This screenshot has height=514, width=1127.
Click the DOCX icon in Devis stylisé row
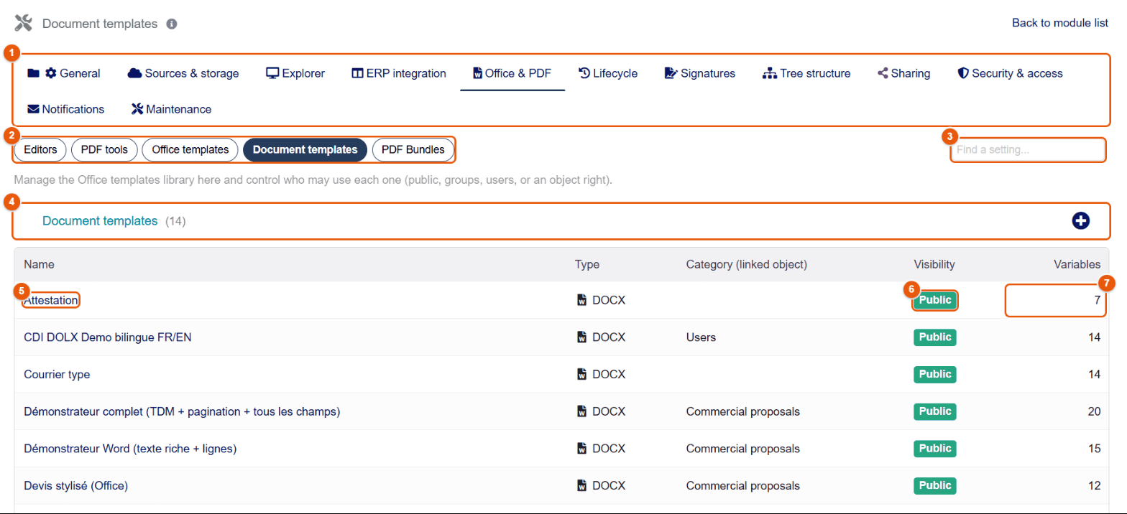[581, 486]
